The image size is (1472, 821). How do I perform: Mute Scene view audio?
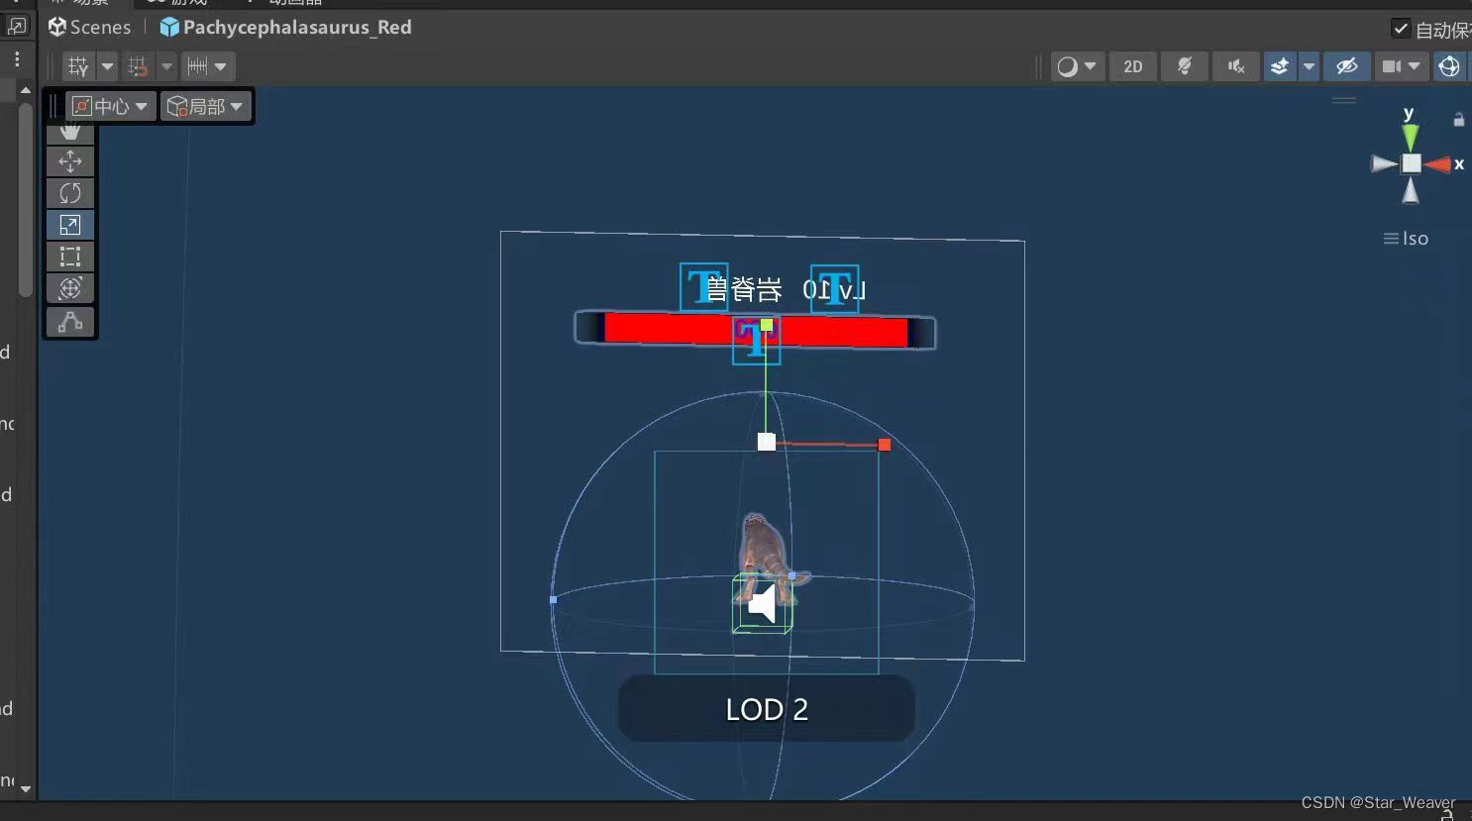pyautogui.click(x=1236, y=66)
